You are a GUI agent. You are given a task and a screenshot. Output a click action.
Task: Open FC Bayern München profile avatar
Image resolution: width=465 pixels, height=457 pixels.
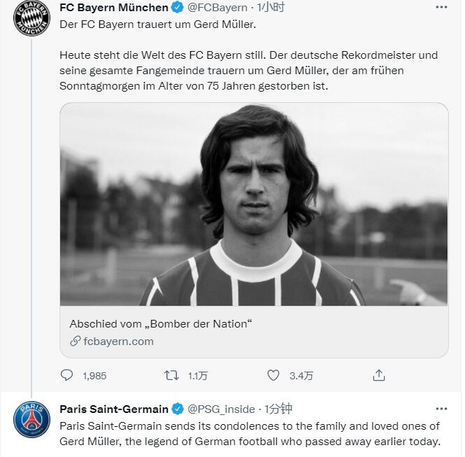[32, 19]
